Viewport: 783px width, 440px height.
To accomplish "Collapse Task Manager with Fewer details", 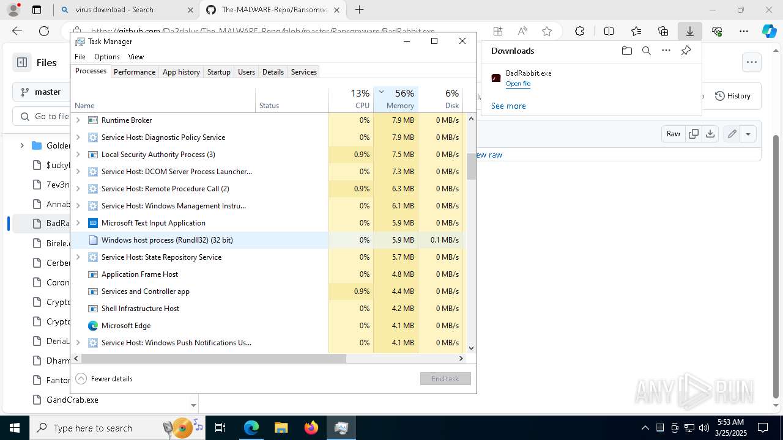I will 104,379.
